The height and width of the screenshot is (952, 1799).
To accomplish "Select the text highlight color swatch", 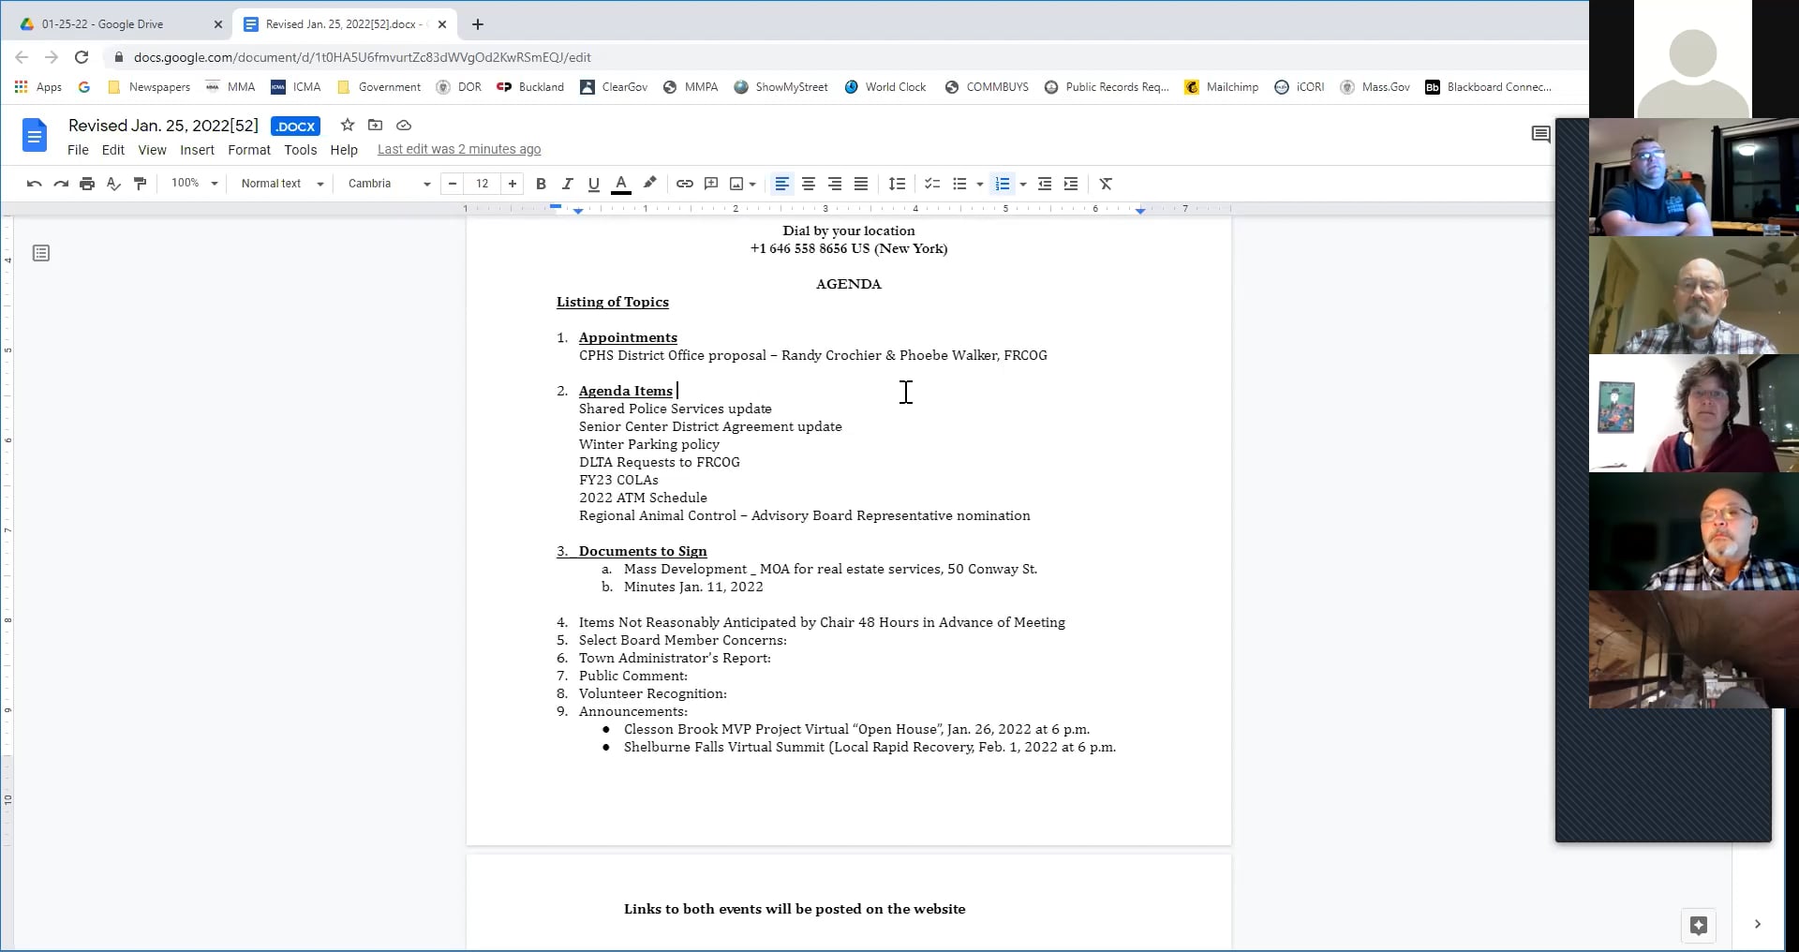I will pos(649,184).
